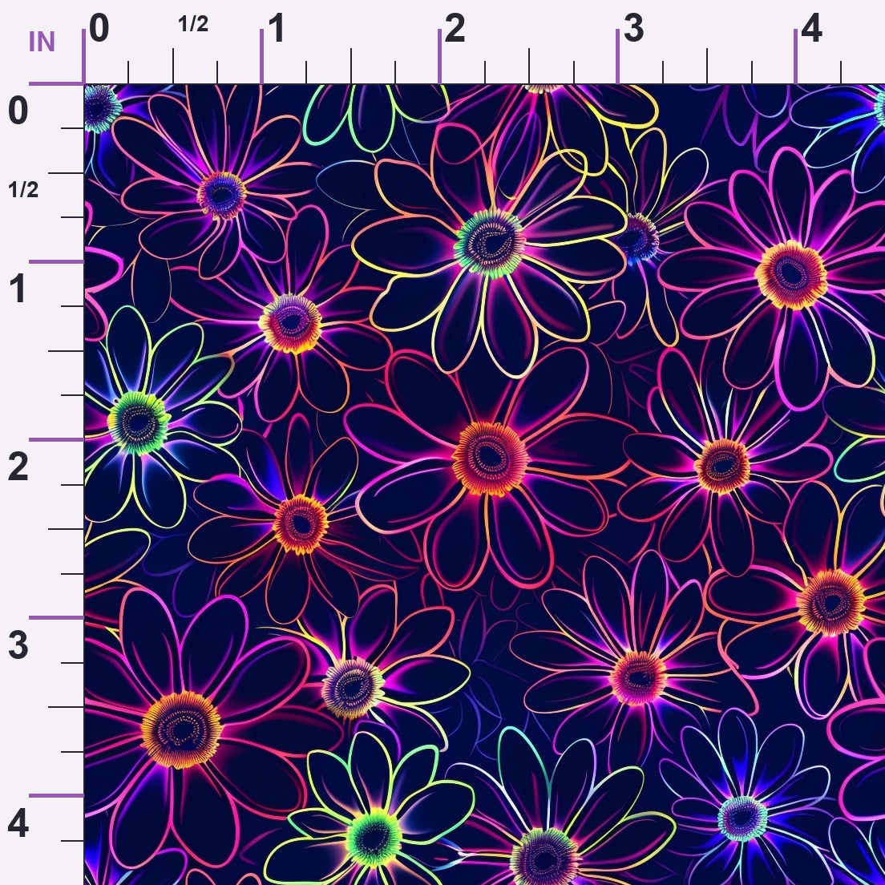This screenshot has height=885, width=885.
Task: Click the "1/2" label on the vertical ruler
Action: 24,190
